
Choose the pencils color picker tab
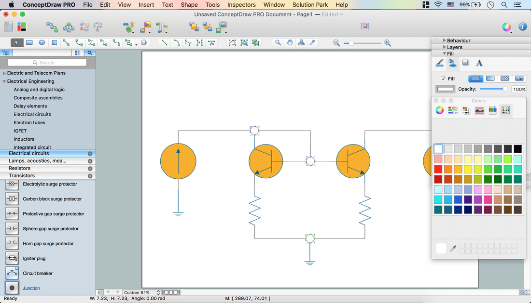click(x=492, y=110)
